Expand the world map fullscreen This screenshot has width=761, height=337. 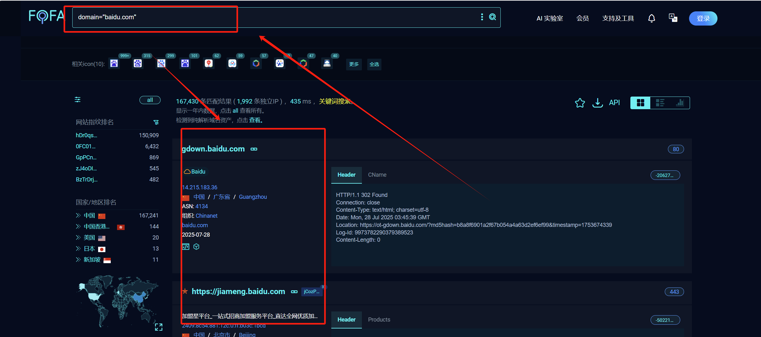[159, 327]
